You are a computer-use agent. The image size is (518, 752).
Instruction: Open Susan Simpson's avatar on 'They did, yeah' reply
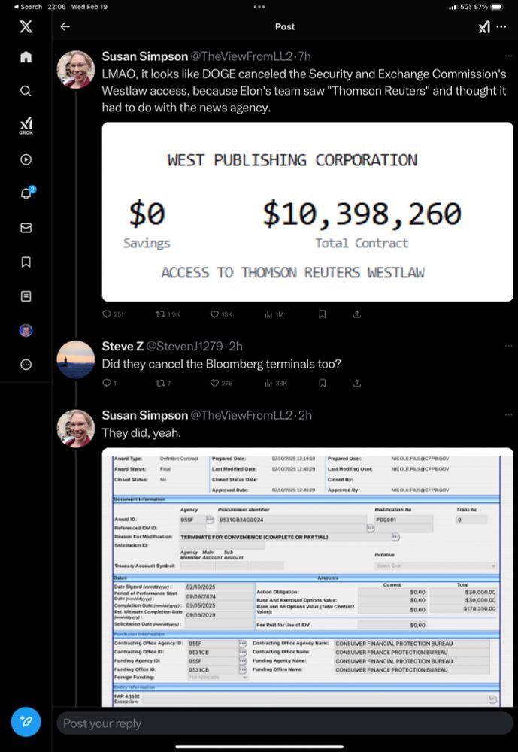76,429
